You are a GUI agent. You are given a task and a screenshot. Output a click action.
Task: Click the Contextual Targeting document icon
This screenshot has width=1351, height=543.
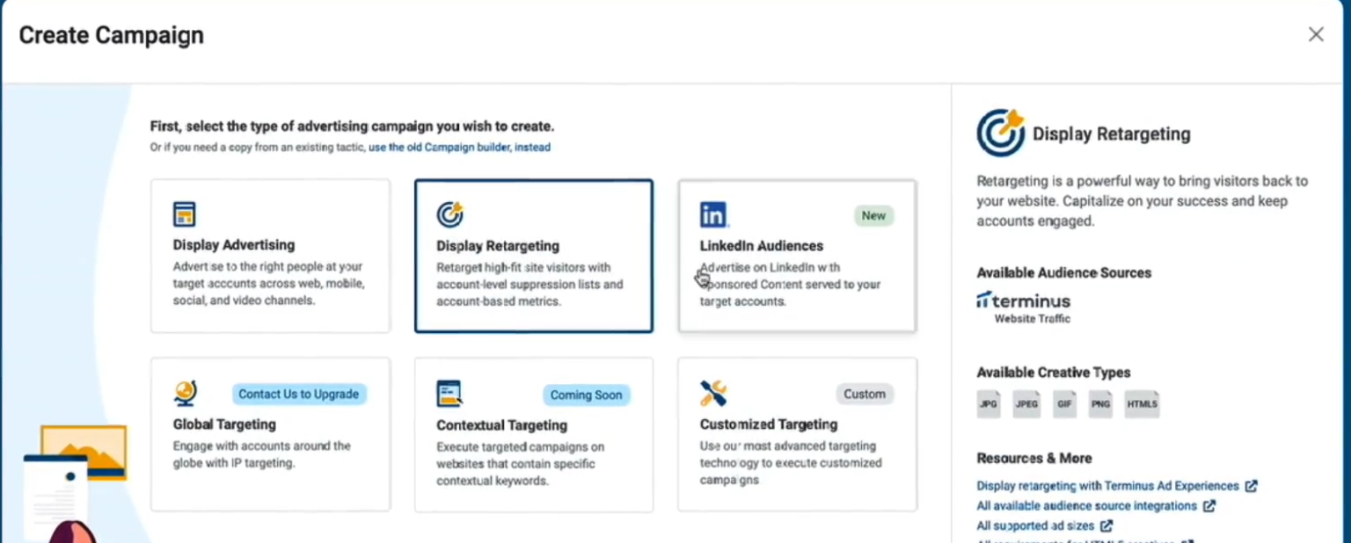(450, 393)
